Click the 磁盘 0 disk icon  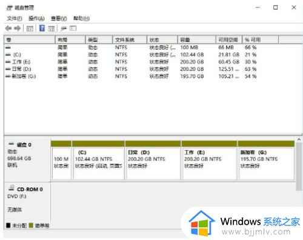pos(12,144)
